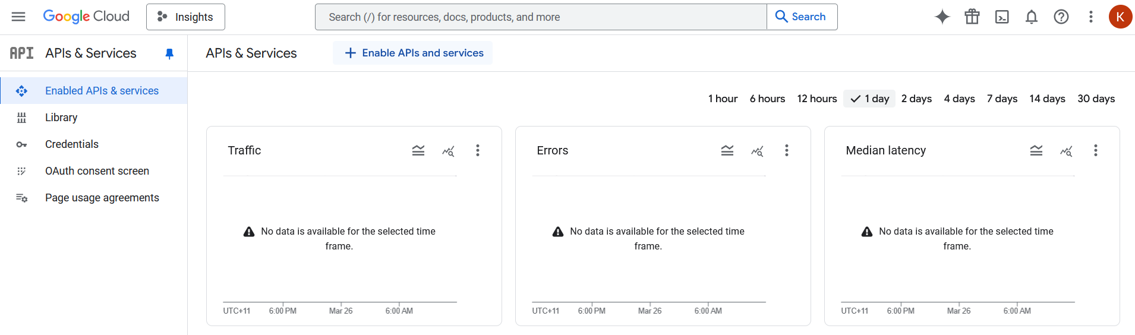This screenshot has height=335, width=1135.
Task: Explore data for the Traffic chart
Action: (x=448, y=151)
